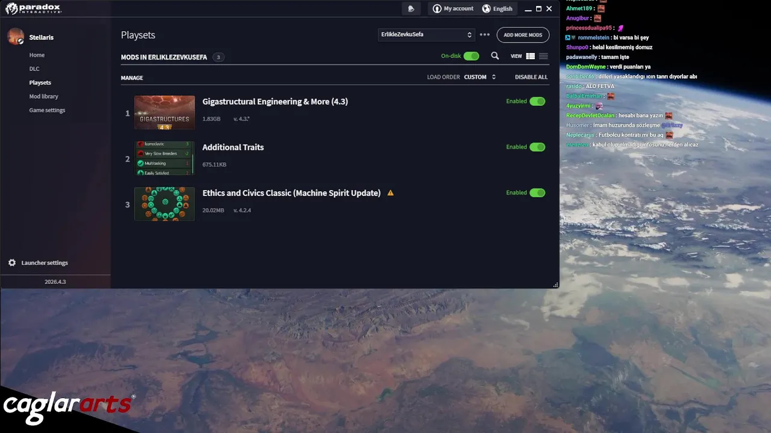Viewport: 771px width, 433px height.
Task: Click the window resize grip corner
Action: coord(555,284)
